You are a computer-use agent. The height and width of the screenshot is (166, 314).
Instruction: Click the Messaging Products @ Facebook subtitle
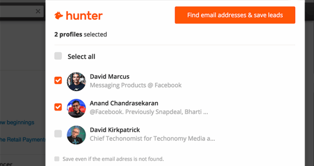tap(136, 85)
